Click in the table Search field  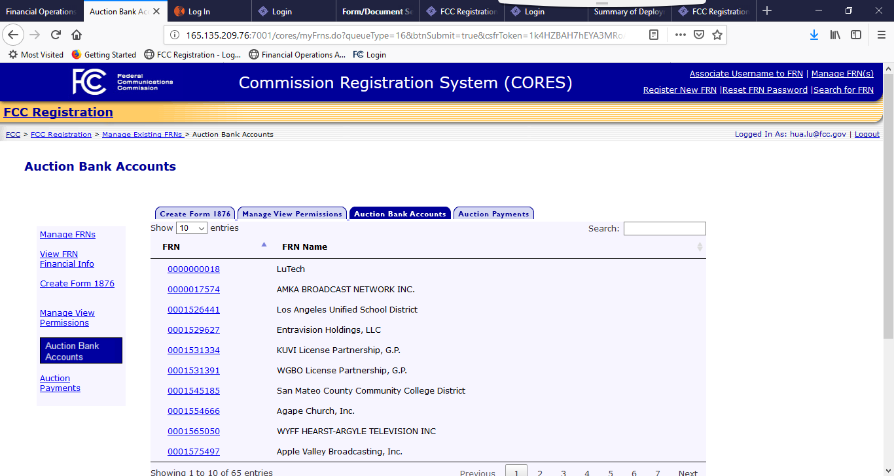click(664, 228)
